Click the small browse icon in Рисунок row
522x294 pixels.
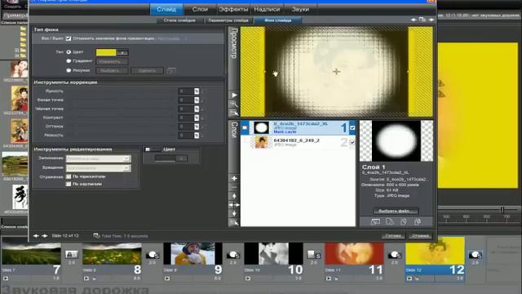pyautogui.click(x=171, y=70)
